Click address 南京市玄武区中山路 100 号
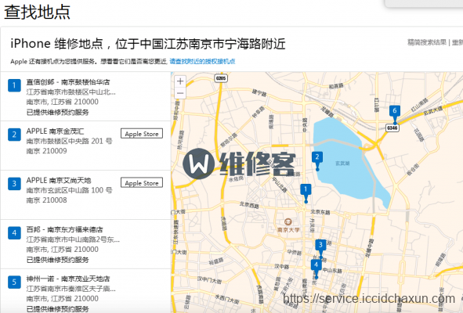 [70, 190]
